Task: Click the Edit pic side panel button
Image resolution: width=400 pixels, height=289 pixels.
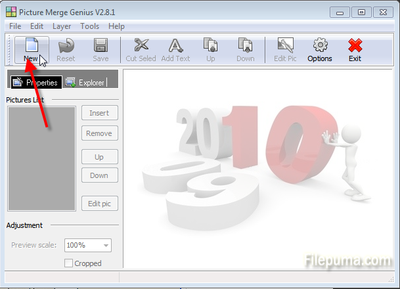Action: coord(99,204)
